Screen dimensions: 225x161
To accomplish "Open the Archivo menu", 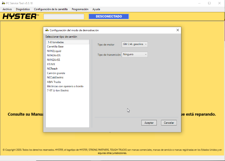I will [7, 9].
